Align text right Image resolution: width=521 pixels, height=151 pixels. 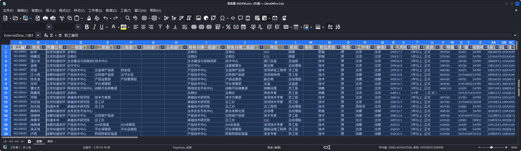tap(151, 27)
